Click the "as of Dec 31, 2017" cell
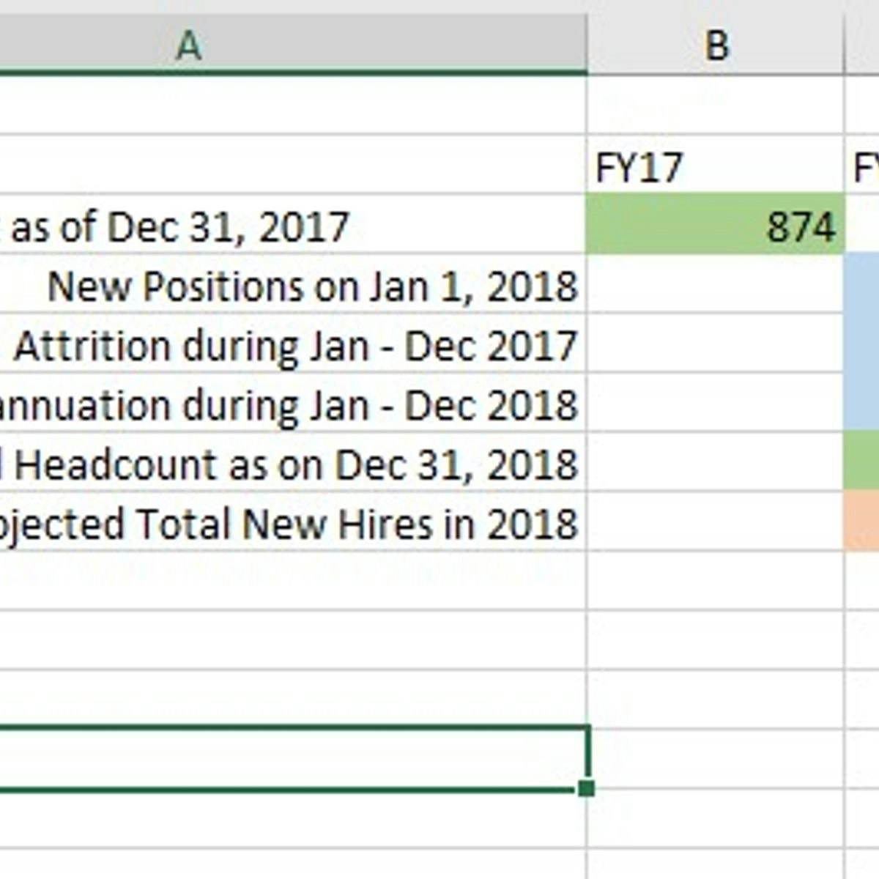Viewport: 879px width, 879px height. [x=293, y=225]
